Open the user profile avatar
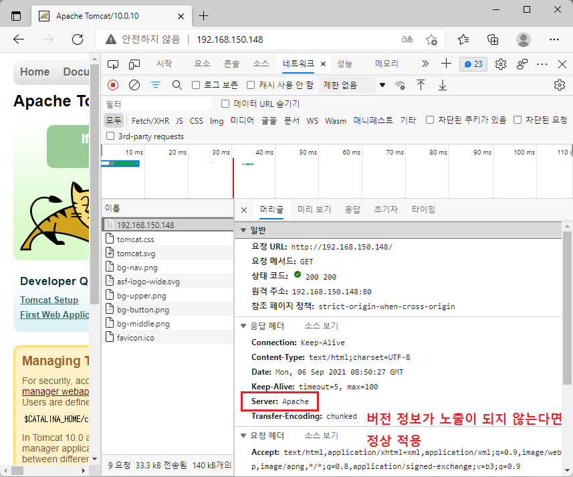Viewport: 573px width, 477px height. [x=524, y=39]
